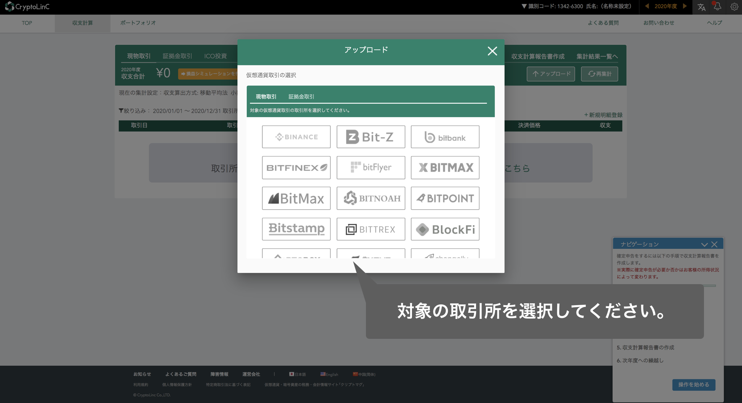Open the TOP menu
This screenshot has height=403, width=742.
[27, 23]
